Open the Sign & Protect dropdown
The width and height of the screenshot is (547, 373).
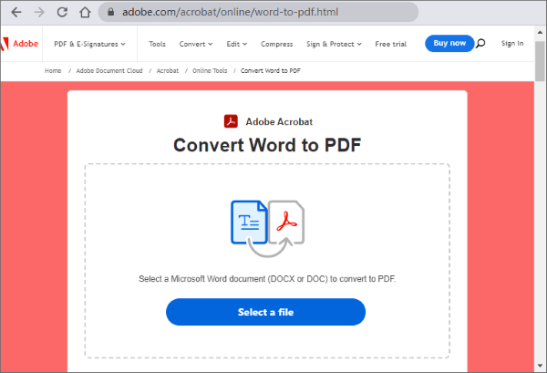334,44
